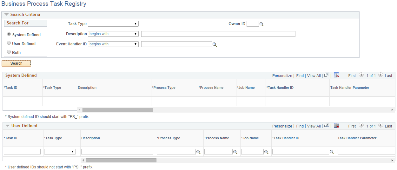Viewport: 397px width, 170px height.
Task: Go to Last in System Defined grid
Action: pos(388,76)
